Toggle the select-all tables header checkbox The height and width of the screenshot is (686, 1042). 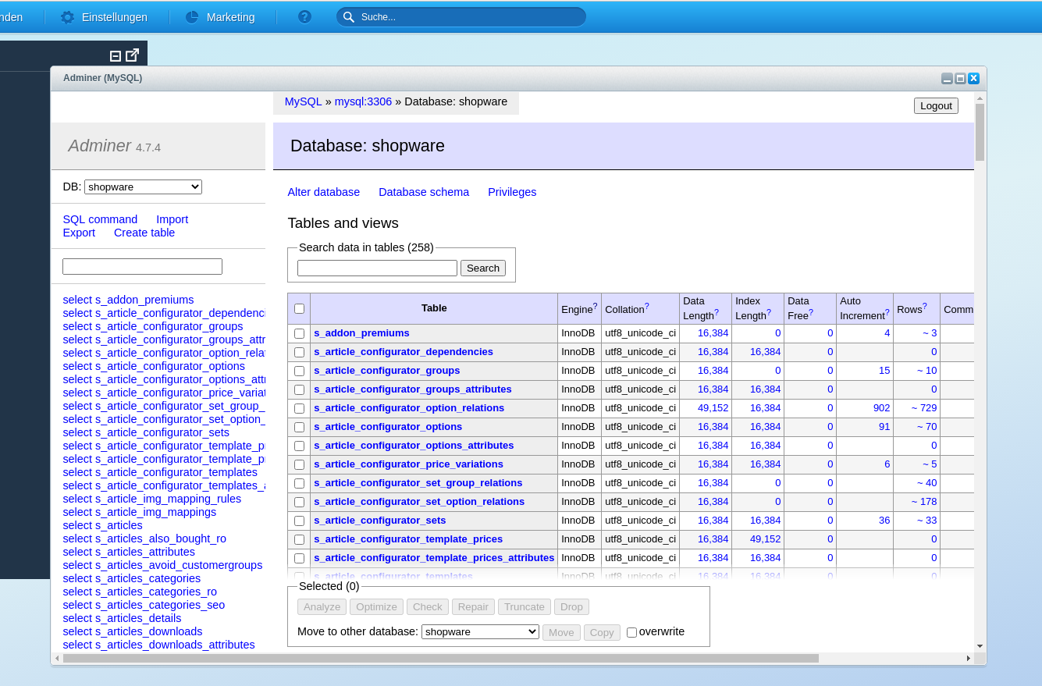[299, 308]
